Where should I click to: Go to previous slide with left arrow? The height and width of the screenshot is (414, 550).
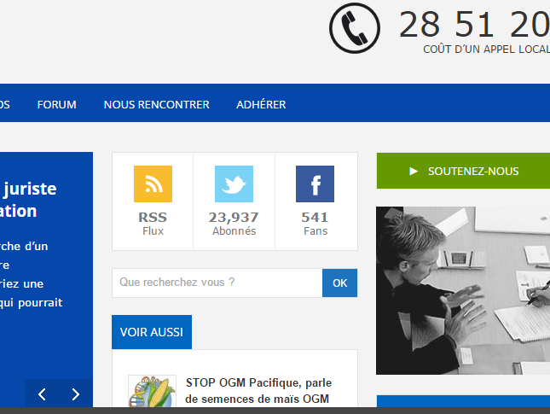tap(42, 394)
